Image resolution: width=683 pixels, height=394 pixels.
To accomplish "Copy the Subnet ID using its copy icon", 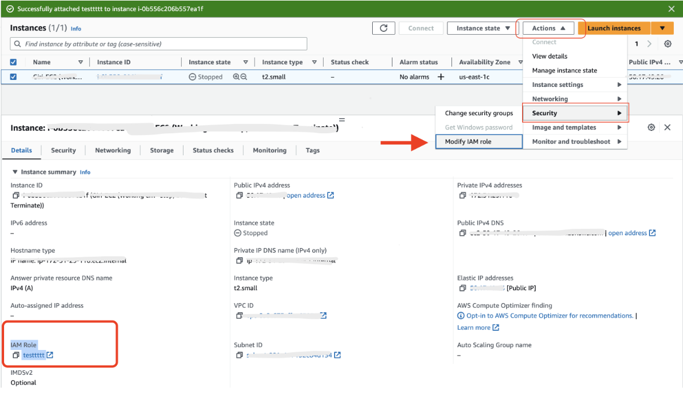I will [x=239, y=355].
